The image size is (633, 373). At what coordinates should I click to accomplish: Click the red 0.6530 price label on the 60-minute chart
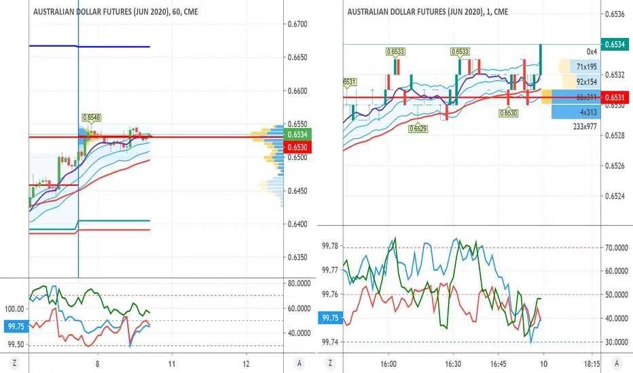click(x=297, y=147)
